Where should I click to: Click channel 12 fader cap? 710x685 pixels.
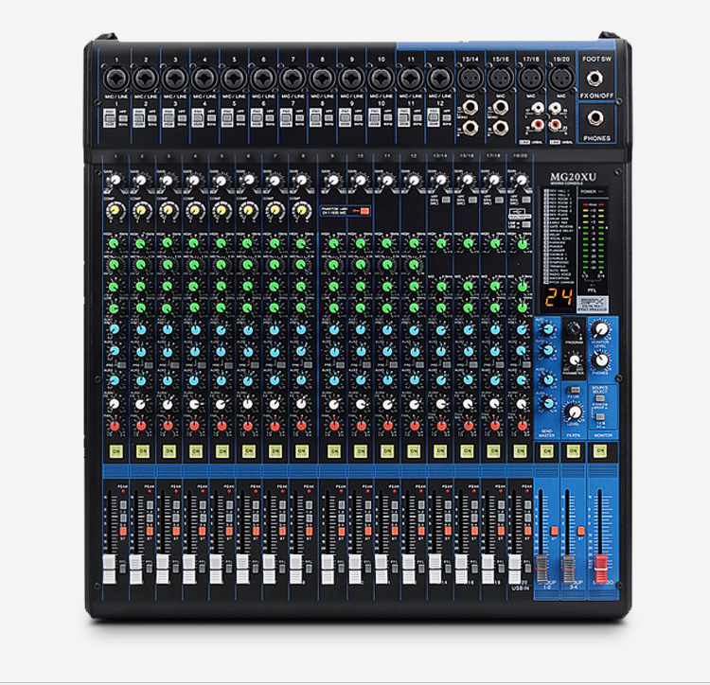click(x=408, y=570)
